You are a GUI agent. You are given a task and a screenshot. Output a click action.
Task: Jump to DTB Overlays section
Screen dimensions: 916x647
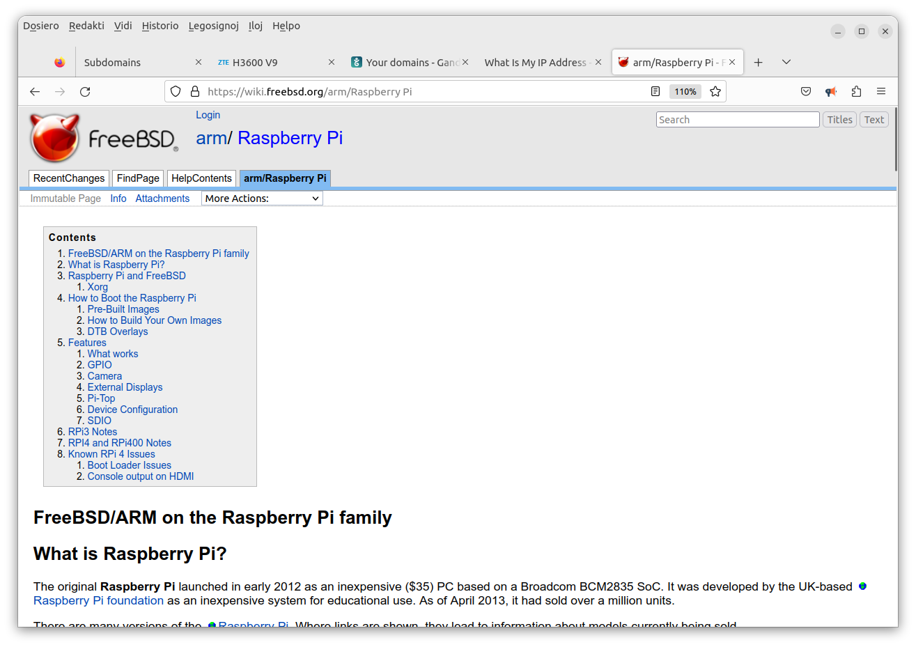click(118, 332)
